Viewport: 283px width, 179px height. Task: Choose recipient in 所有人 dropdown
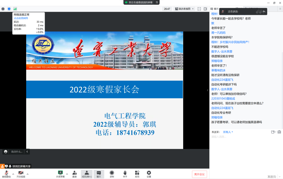(x=228, y=132)
